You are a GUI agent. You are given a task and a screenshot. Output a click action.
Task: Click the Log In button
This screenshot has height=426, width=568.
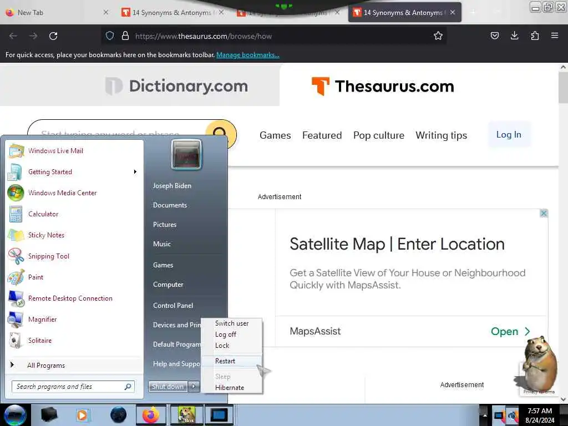[x=509, y=135]
